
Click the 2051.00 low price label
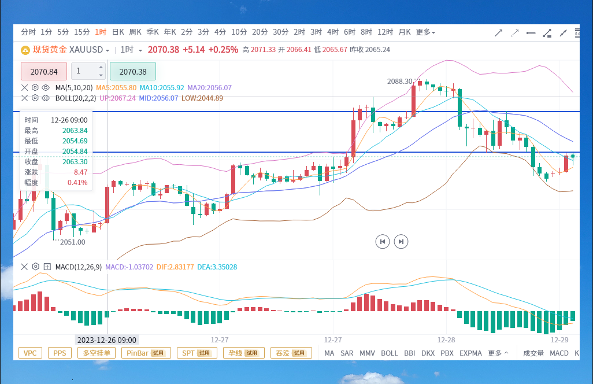tap(73, 242)
